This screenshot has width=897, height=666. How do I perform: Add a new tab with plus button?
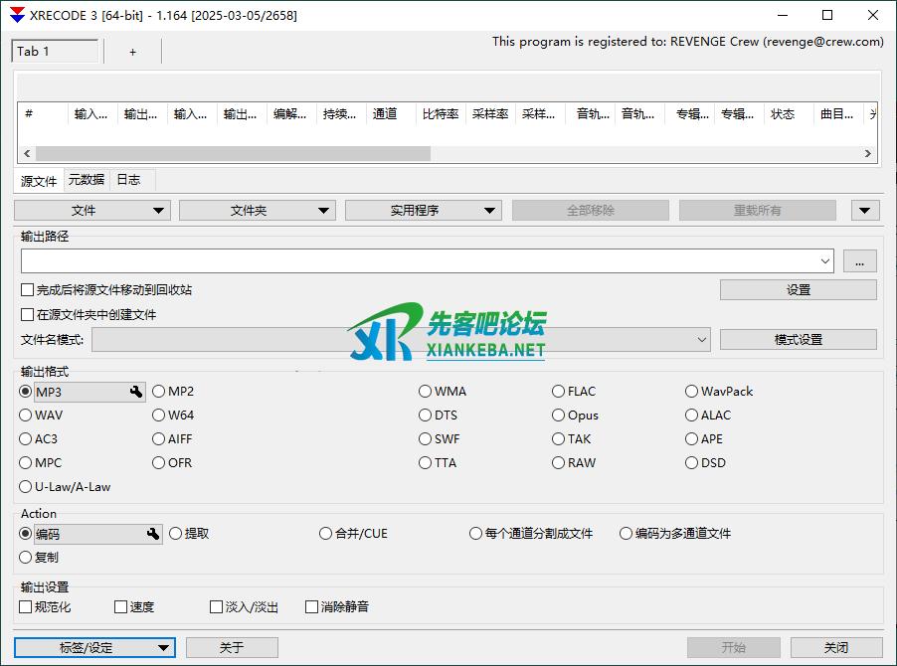(x=132, y=52)
